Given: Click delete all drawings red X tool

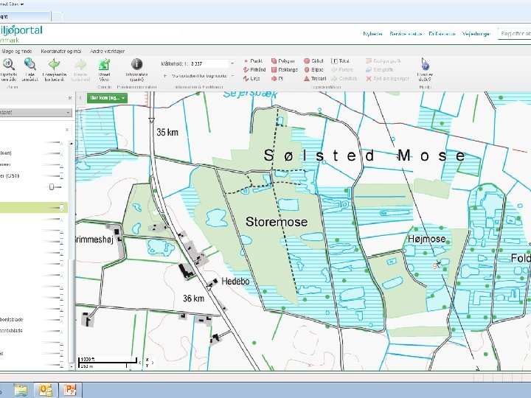Looking at the screenshot, I should point(388,79).
